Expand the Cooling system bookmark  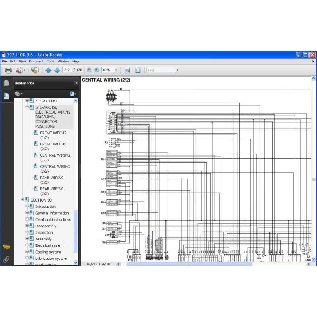coord(27,251)
